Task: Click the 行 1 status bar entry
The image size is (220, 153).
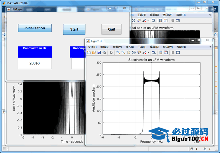Action: point(194,149)
